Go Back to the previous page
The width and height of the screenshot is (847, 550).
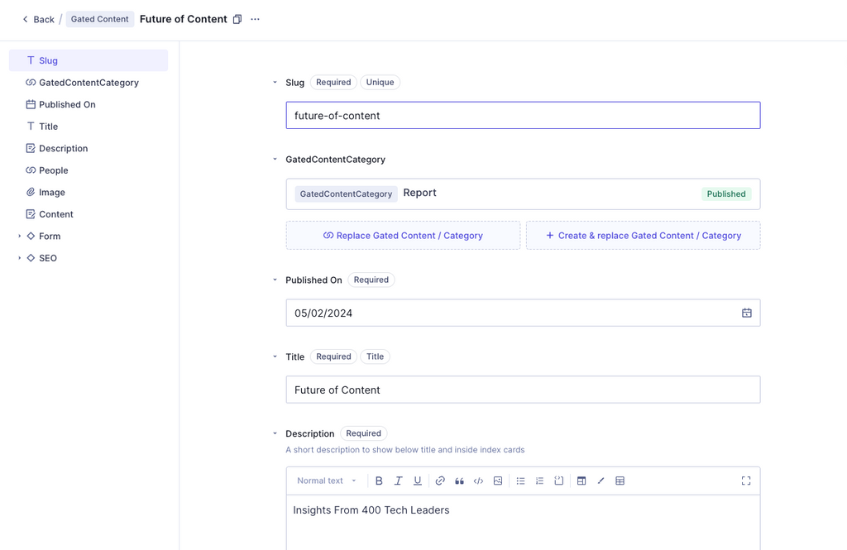coord(38,20)
